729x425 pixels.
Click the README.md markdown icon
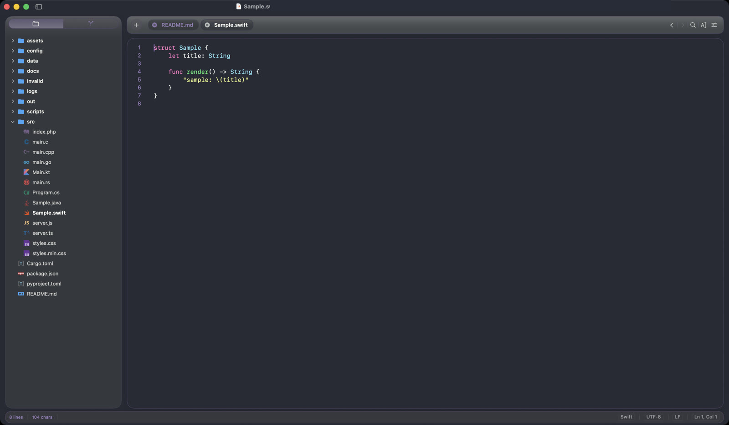(21, 294)
